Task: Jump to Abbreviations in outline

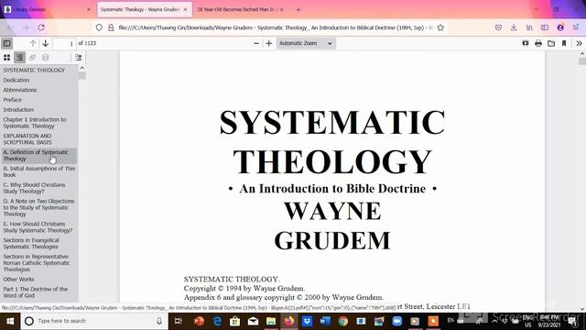Action: point(20,90)
